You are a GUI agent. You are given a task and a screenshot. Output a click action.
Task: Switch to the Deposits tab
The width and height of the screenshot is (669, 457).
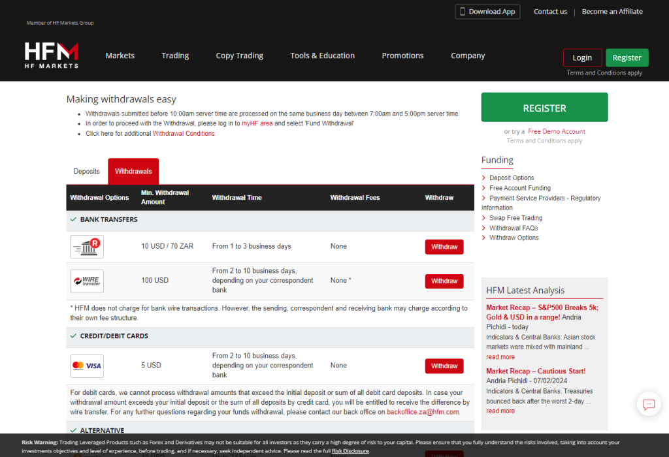click(x=87, y=172)
